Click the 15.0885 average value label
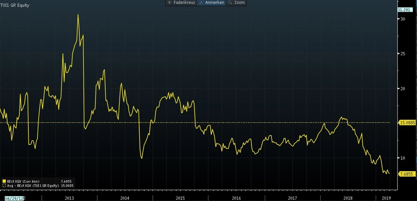Image resolution: width=417 pixels, height=201 pixels. click(x=407, y=123)
